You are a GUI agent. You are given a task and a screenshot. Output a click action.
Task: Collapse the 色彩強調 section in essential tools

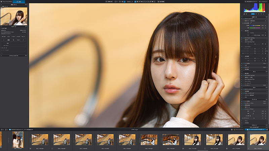242,56
